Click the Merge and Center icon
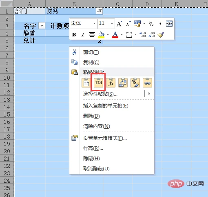The image size is (208, 197). tap(169, 24)
